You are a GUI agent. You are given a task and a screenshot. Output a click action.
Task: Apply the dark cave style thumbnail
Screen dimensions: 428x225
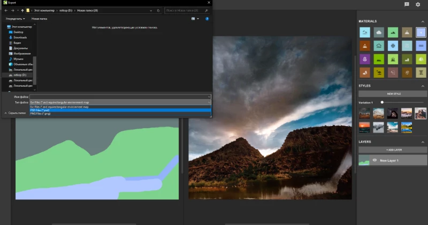[x=392, y=113]
